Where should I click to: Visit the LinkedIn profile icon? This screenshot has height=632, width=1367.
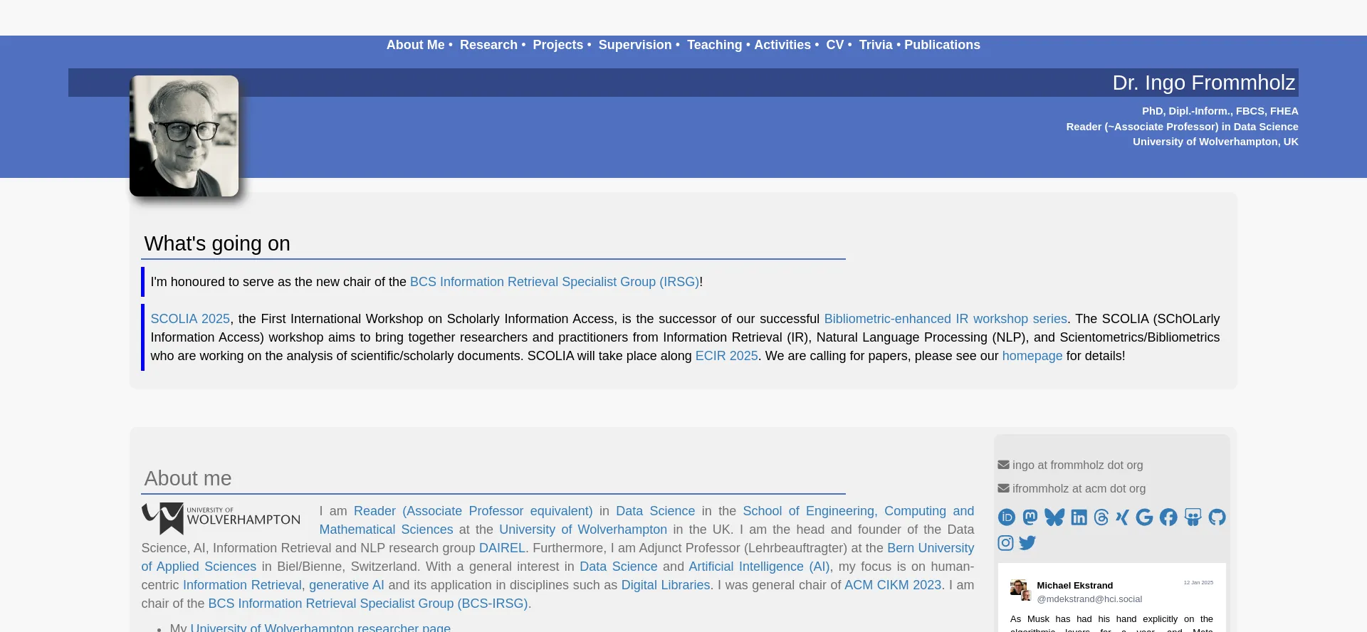coord(1079,517)
